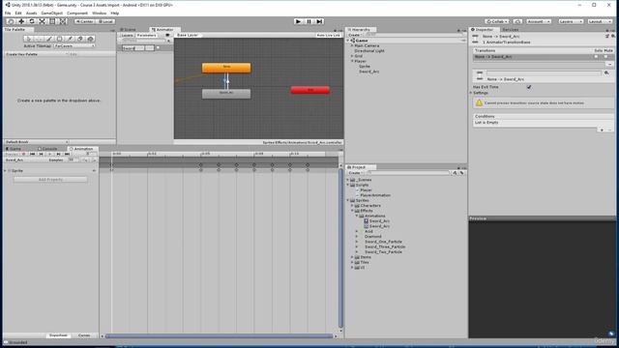Viewport: 619px width, 348px height.
Task: Choose Tile Palette box fill tool
Action: click(60, 39)
